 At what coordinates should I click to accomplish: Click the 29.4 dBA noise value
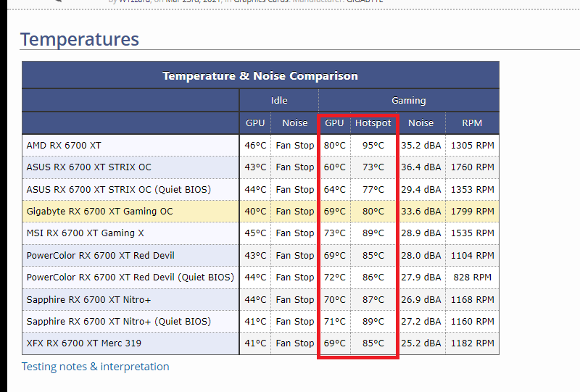pos(421,189)
